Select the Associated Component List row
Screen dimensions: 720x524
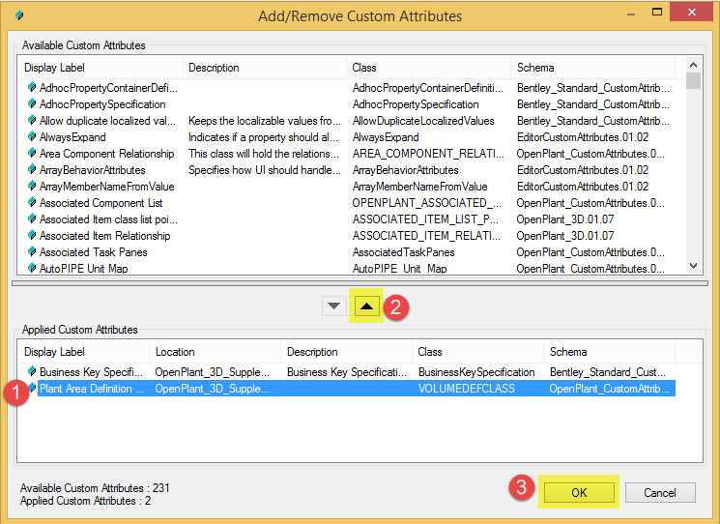[101, 203]
